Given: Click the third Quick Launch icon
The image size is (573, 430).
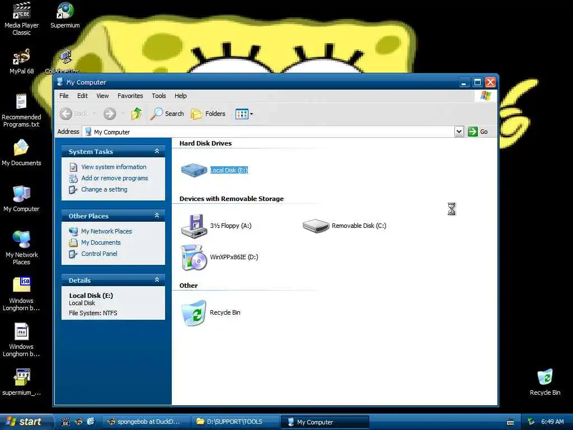Looking at the screenshot, I should [x=91, y=422].
